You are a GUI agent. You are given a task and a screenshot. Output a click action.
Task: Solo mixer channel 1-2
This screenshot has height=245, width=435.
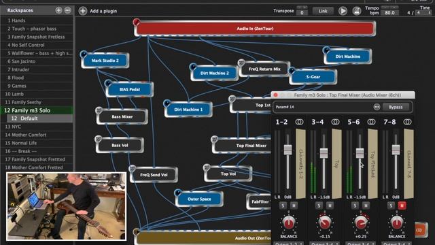[283, 206]
